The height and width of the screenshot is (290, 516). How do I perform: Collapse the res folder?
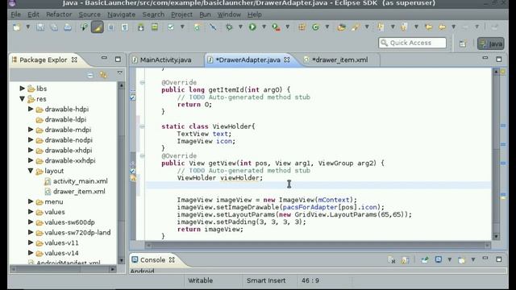click(x=22, y=98)
